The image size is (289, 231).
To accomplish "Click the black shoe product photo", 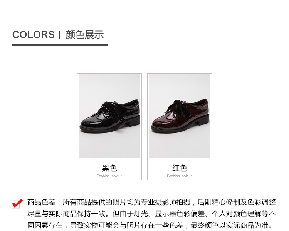I will (x=109, y=115).
